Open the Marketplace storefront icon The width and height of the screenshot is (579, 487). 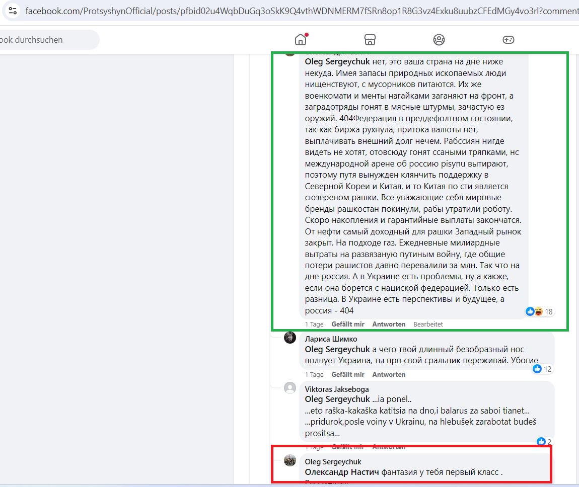click(370, 39)
